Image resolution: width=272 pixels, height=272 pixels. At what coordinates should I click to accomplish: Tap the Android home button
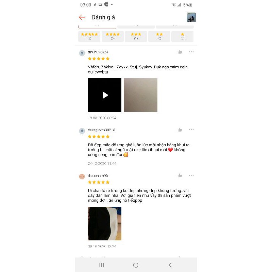coord(136,265)
